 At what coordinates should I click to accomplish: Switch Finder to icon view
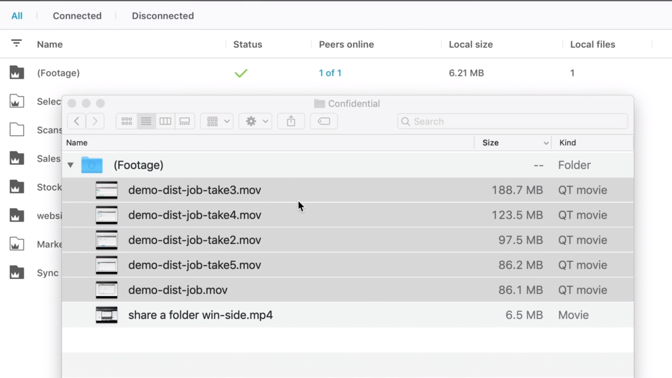[x=127, y=121]
